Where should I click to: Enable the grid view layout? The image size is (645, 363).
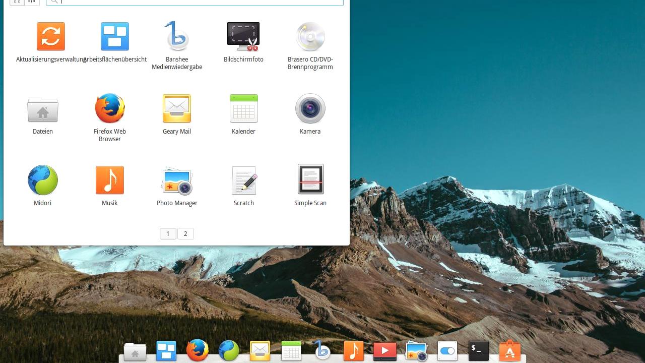click(17, 2)
